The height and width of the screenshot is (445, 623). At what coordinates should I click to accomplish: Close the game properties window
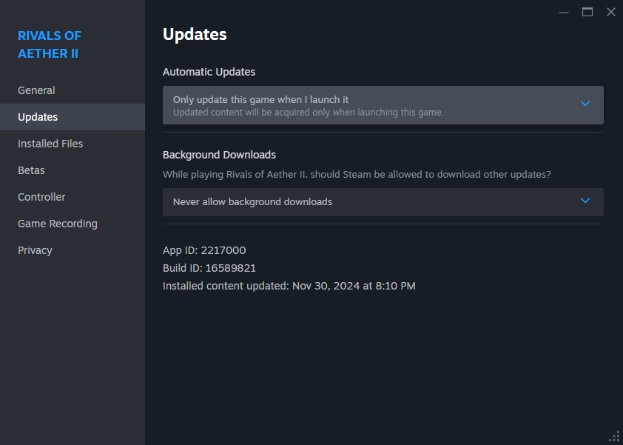[x=611, y=13]
